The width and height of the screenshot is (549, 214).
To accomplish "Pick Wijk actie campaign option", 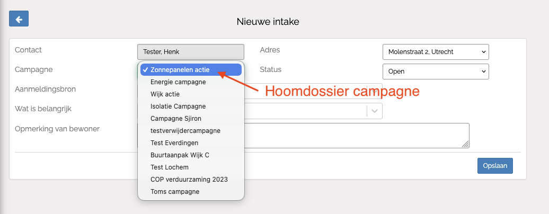I will point(165,94).
